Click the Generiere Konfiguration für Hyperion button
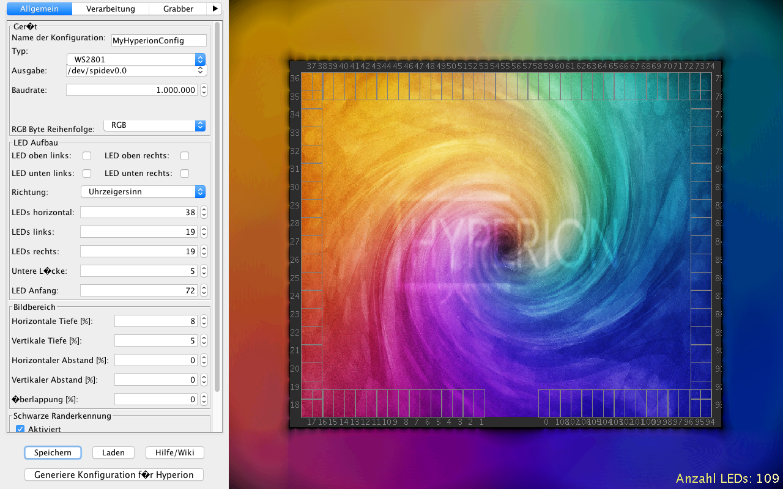Image resolution: width=783 pixels, height=489 pixels. (x=114, y=474)
